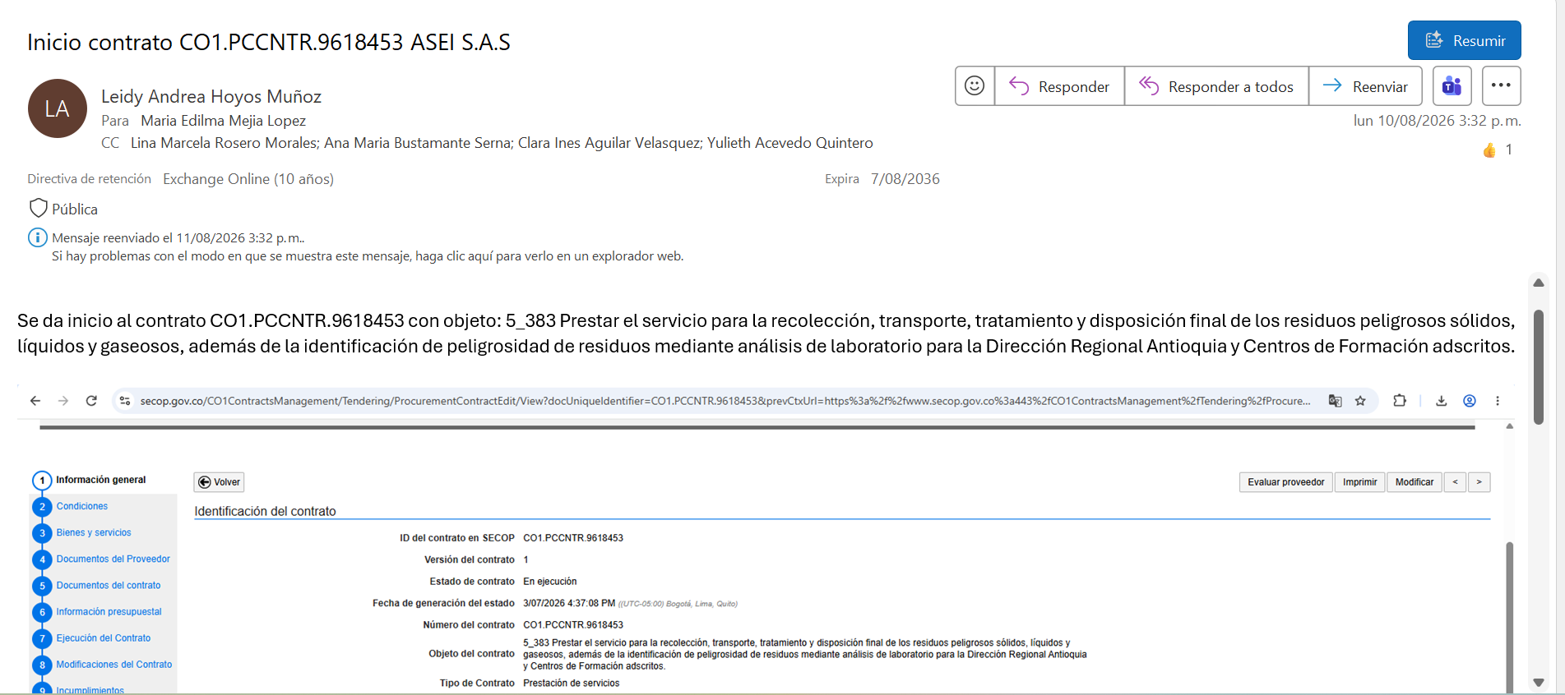This screenshot has height=695, width=1565.
Task: Click the Resumir button
Action: coord(1464,40)
